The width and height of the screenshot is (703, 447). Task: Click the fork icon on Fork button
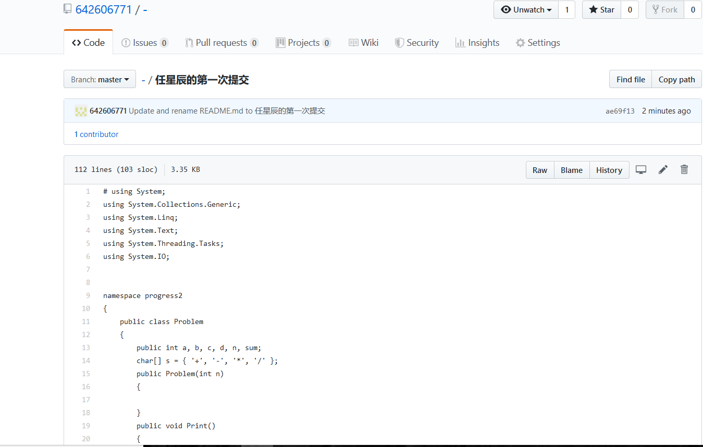tap(656, 9)
